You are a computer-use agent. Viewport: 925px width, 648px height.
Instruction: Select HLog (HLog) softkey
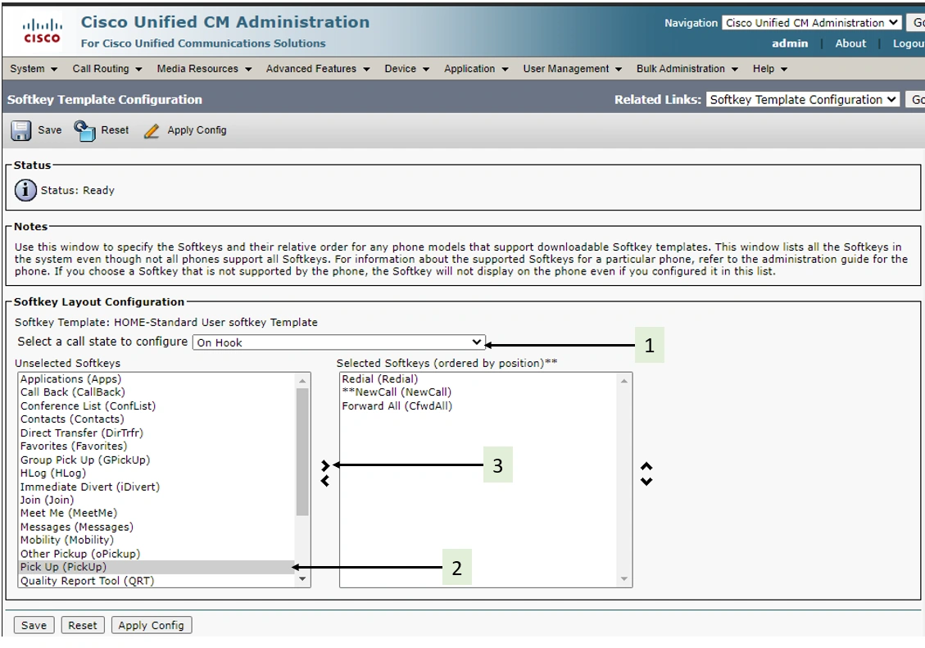coord(156,473)
